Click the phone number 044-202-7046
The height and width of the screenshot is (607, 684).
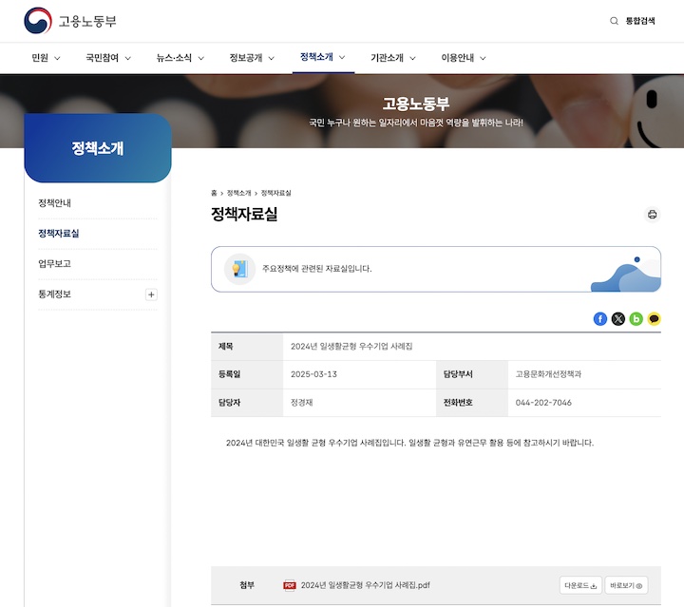[543, 403]
